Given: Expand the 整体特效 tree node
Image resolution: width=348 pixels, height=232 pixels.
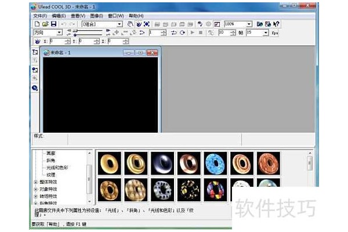Looking at the screenshot, I should coord(35,182).
